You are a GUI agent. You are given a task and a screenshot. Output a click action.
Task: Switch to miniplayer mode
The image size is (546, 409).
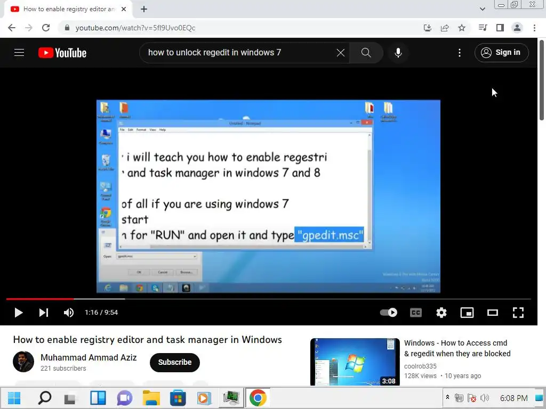point(467,312)
